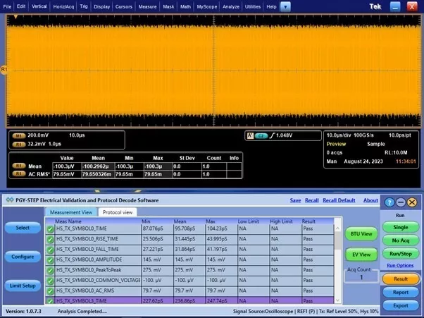Uncheck the HS_TX_SYMBOL0_AMPLITUDE measurement

(51, 259)
